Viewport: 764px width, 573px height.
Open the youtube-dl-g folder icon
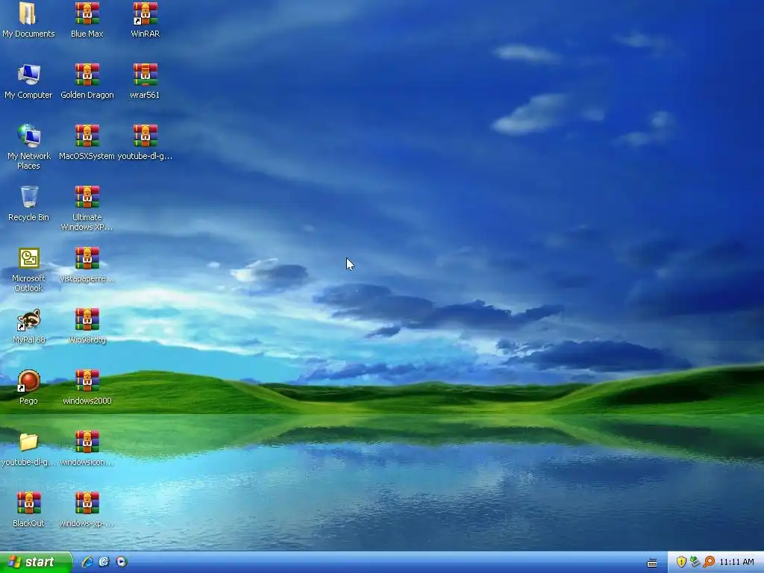29,442
